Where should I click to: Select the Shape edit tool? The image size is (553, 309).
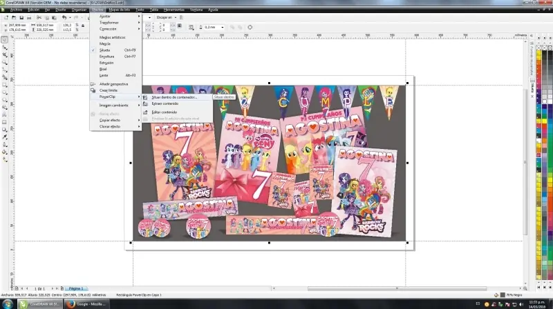click(x=5, y=48)
